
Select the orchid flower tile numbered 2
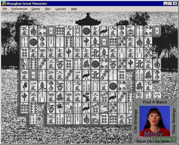click(24, 86)
